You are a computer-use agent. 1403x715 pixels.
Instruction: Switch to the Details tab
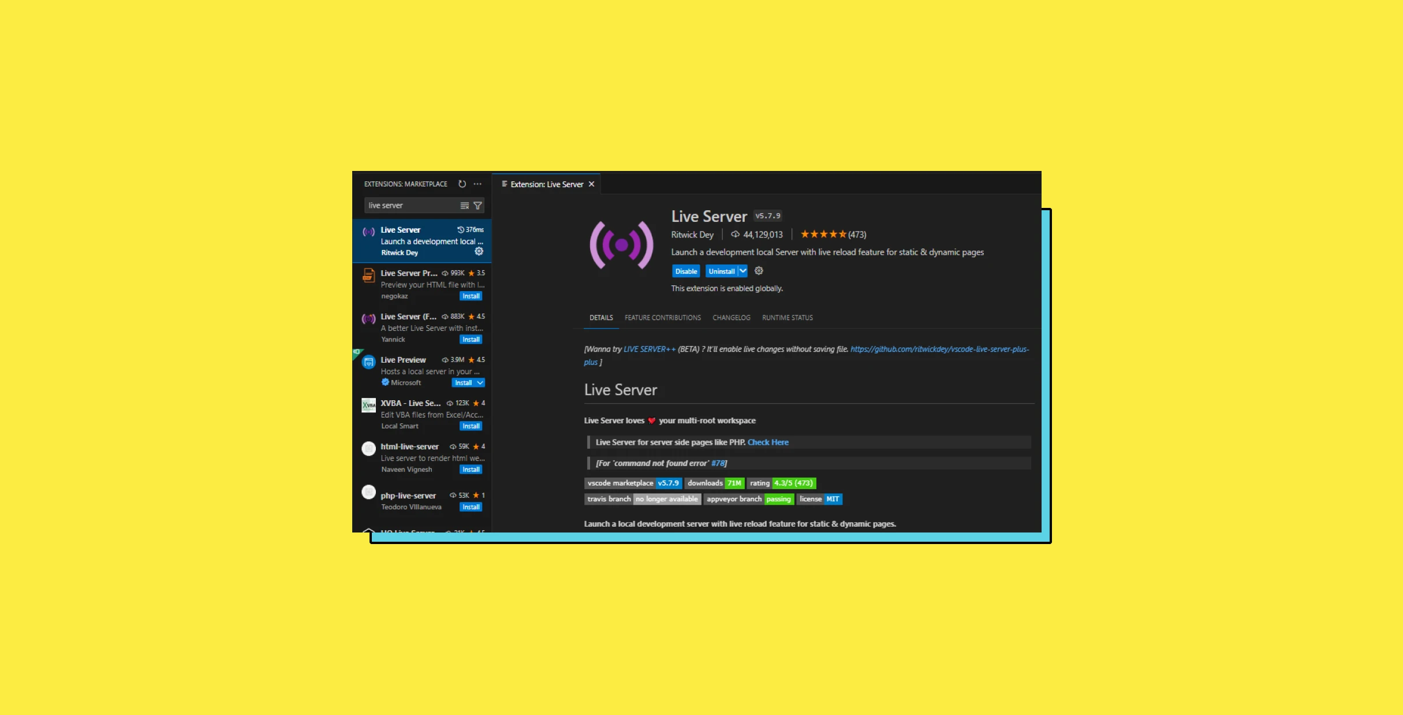point(601,318)
